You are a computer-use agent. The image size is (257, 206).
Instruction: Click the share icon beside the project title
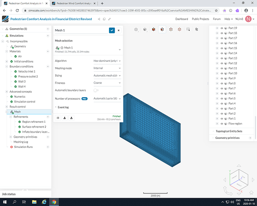click(99, 19)
